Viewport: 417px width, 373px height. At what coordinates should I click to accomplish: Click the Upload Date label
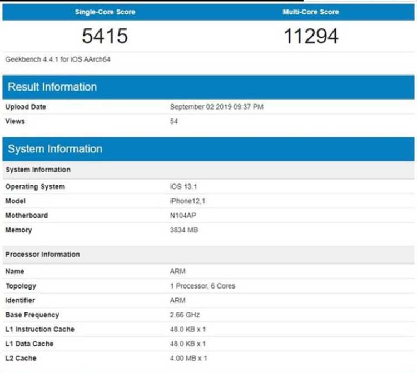[x=26, y=107]
